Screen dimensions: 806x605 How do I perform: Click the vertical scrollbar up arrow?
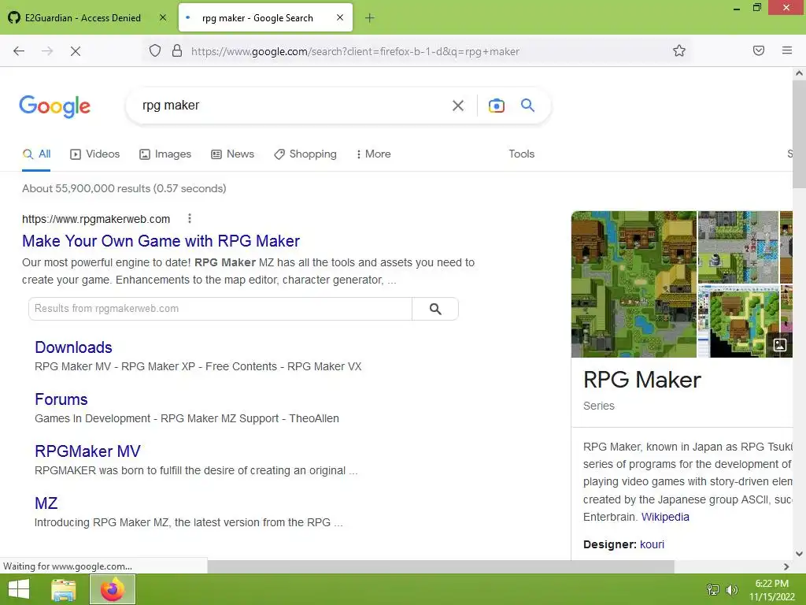[x=799, y=73]
